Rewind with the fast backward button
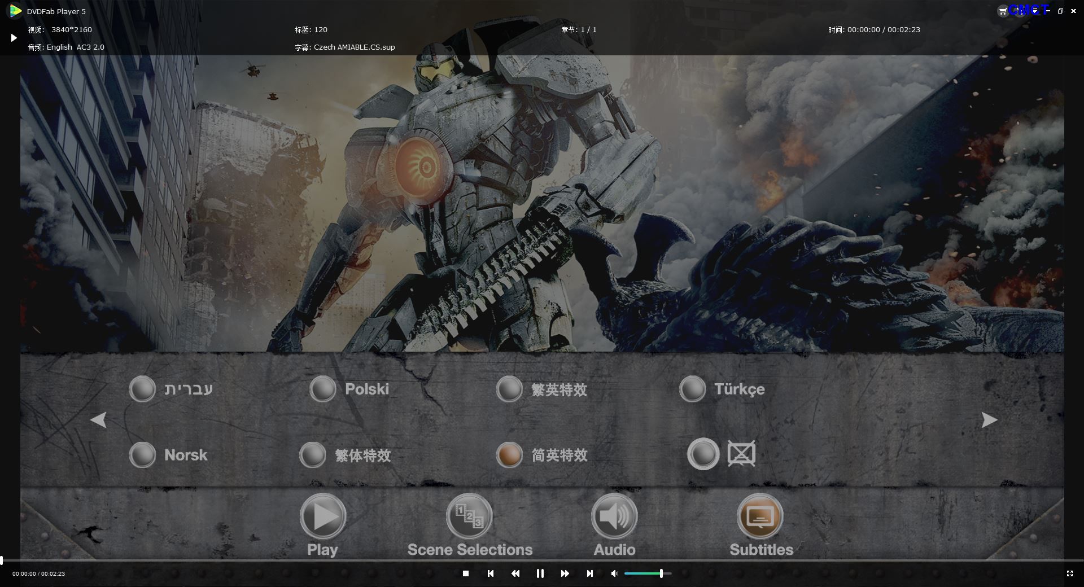Screen dimensions: 1084x587 coord(515,573)
